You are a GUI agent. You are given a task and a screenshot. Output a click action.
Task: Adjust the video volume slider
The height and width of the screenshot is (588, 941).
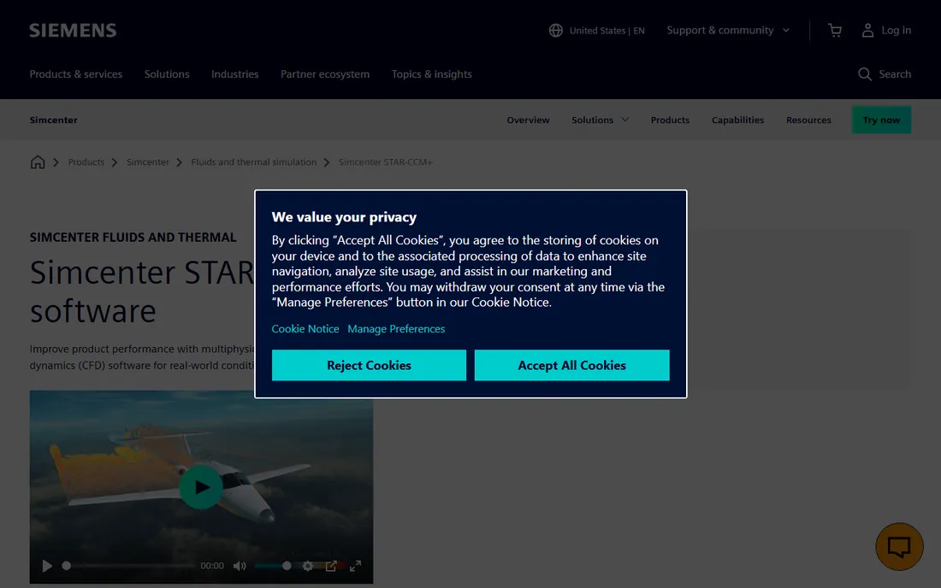pyautogui.click(x=273, y=565)
